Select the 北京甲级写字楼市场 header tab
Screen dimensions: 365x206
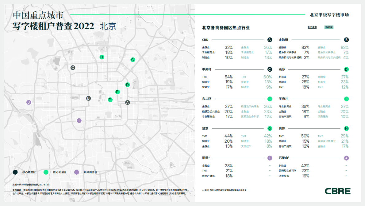tap(328, 14)
